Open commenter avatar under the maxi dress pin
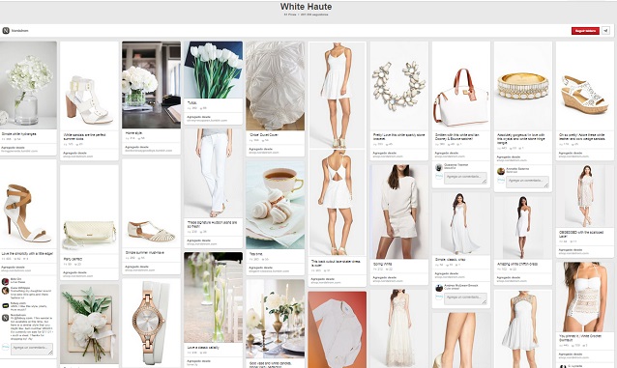 439,288
